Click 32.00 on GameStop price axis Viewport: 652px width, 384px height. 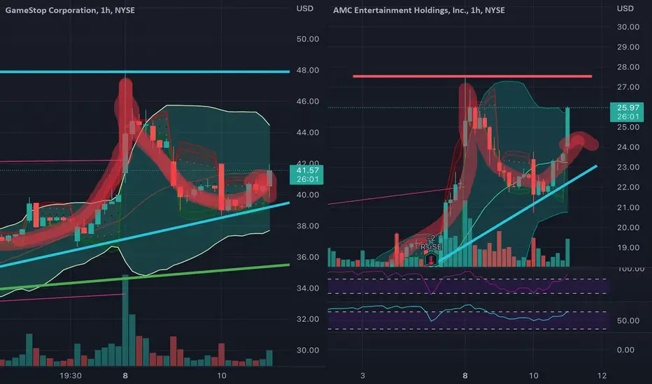click(308, 319)
